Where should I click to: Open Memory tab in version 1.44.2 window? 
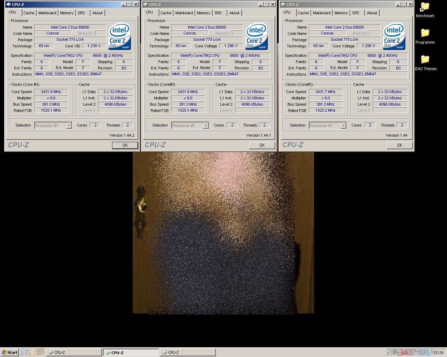click(67, 13)
